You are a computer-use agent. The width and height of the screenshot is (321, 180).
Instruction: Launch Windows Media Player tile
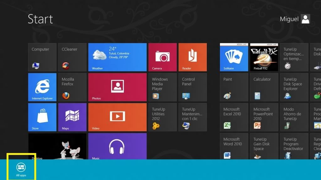pos(162,87)
